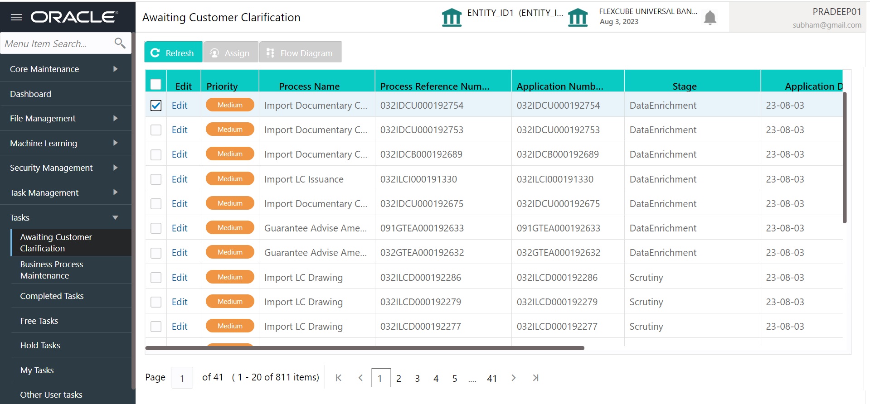Image resolution: width=870 pixels, height=404 pixels.
Task: Uncheck the row 032IDCU000192754 checkbox
Action: point(156,106)
